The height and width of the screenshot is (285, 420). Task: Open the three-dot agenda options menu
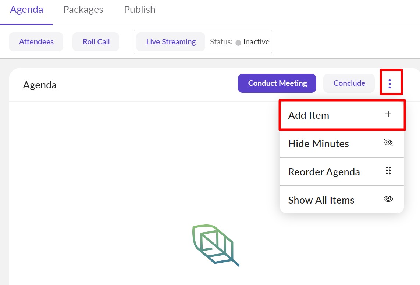(x=389, y=84)
